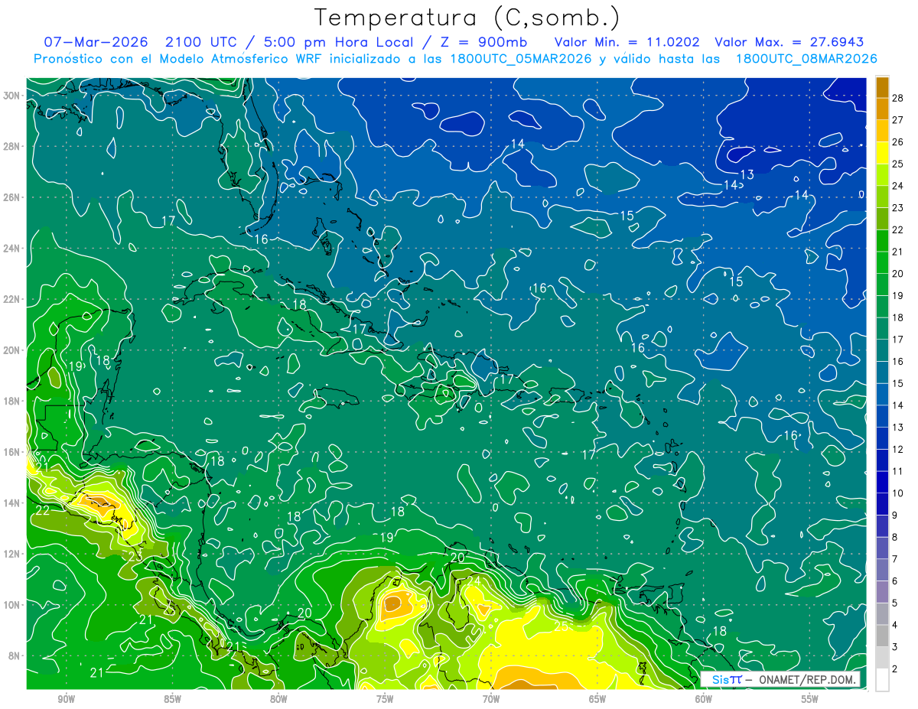Click the 'Valor Max. = 27.6943' text
The width and height of the screenshot is (918, 709).
click(789, 42)
